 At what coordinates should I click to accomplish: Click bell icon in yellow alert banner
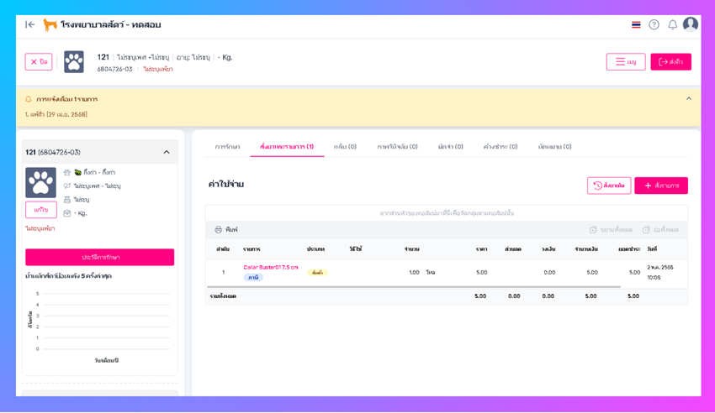point(29,99)
